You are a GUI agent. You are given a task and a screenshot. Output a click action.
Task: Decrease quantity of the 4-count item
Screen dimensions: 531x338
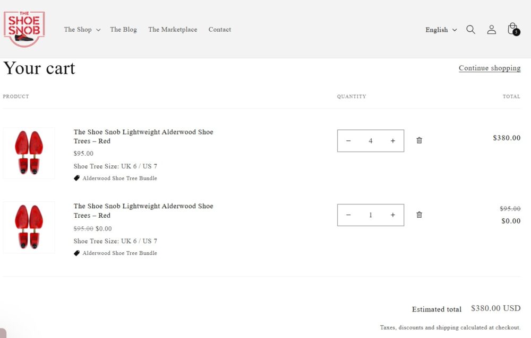348,140
